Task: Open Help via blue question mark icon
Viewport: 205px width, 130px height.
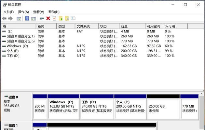Action: point(27,19)
